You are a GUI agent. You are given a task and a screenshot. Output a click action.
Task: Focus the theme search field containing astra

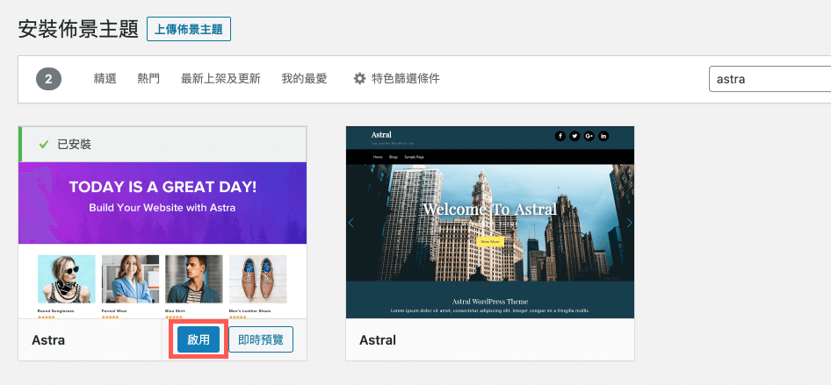pos(770,79)
